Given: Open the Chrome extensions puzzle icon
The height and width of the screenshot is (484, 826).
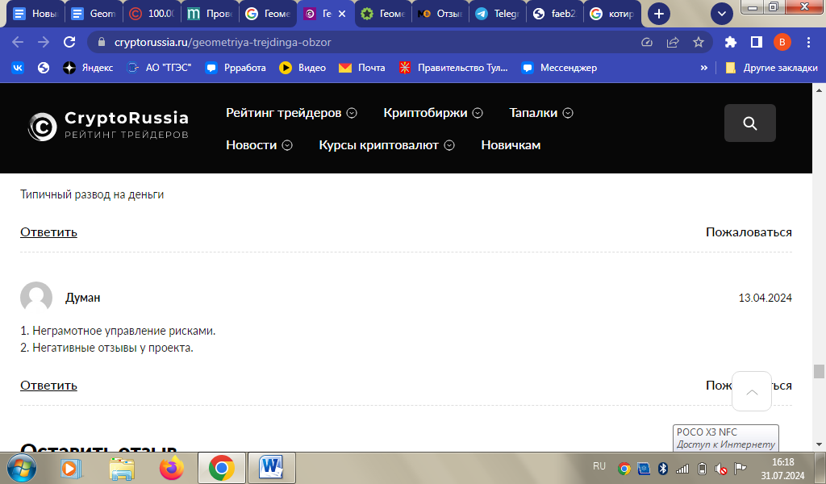Looking at the screenshot, I should point(731,42).
